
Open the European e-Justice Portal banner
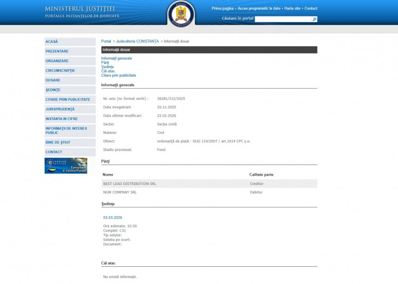(66, 166)
